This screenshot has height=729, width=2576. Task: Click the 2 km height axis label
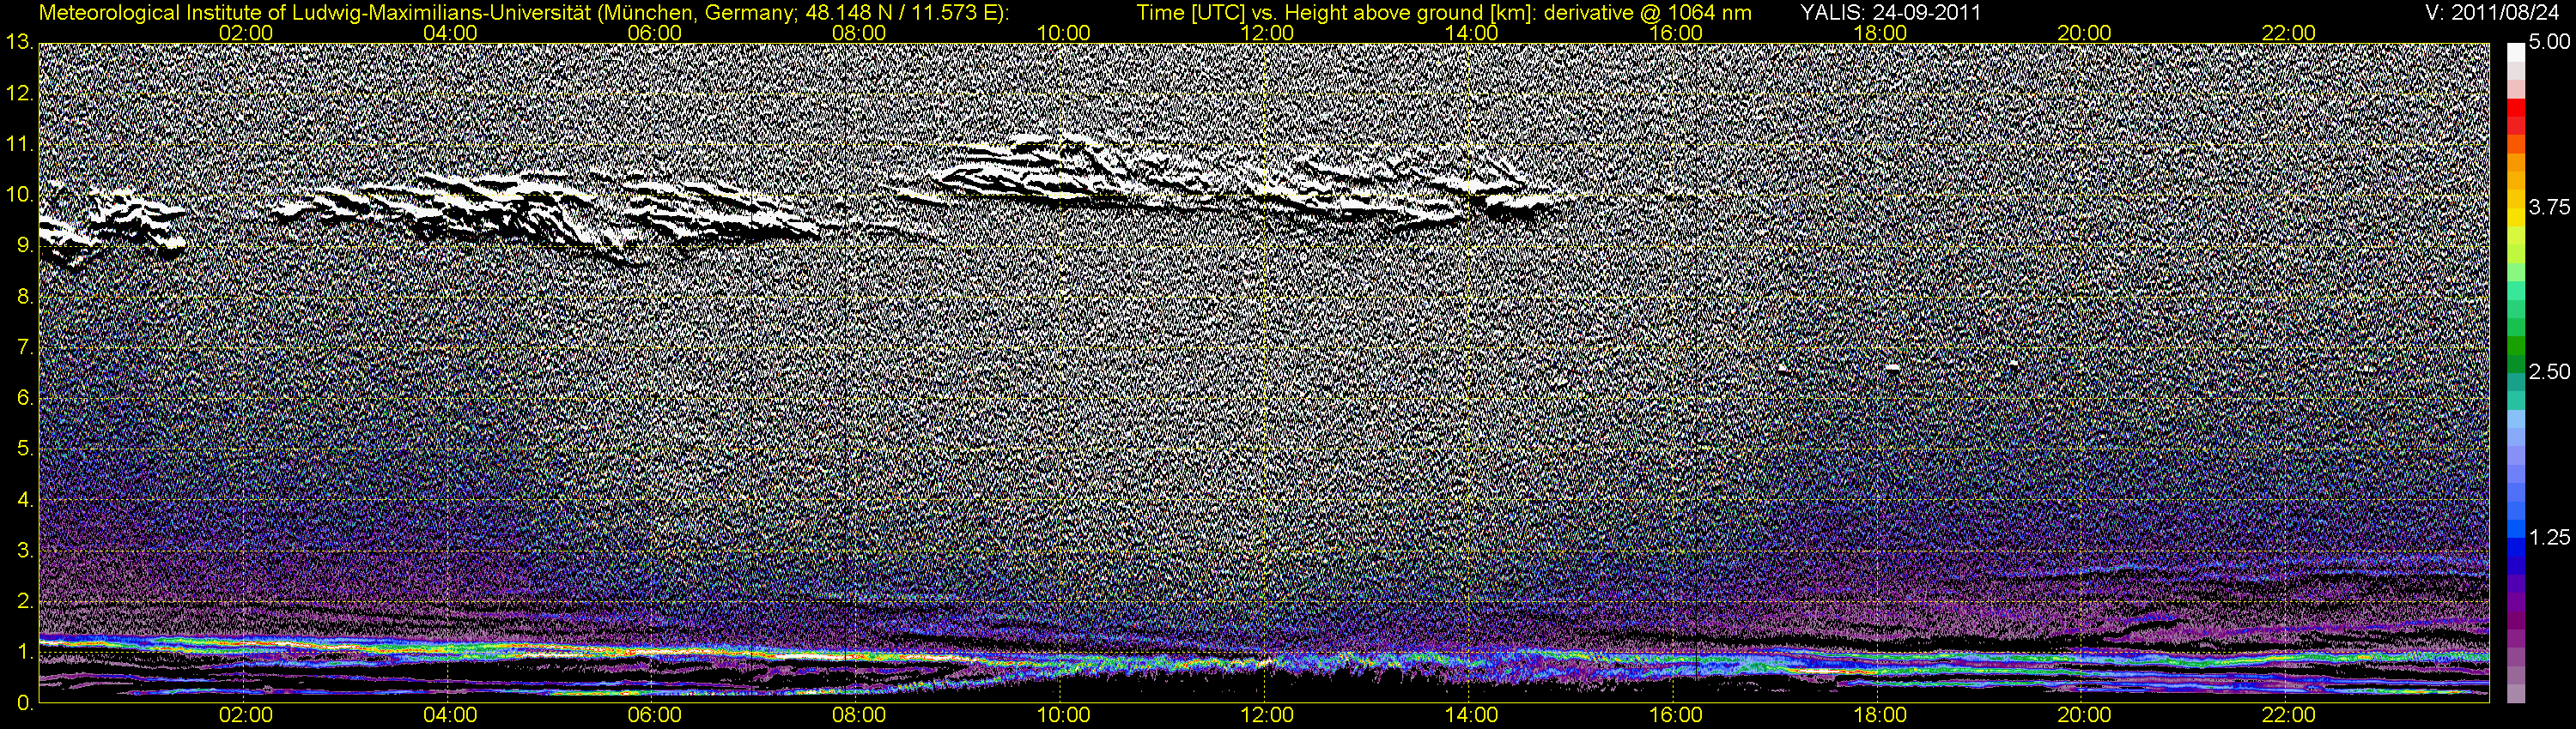[24, 602]
